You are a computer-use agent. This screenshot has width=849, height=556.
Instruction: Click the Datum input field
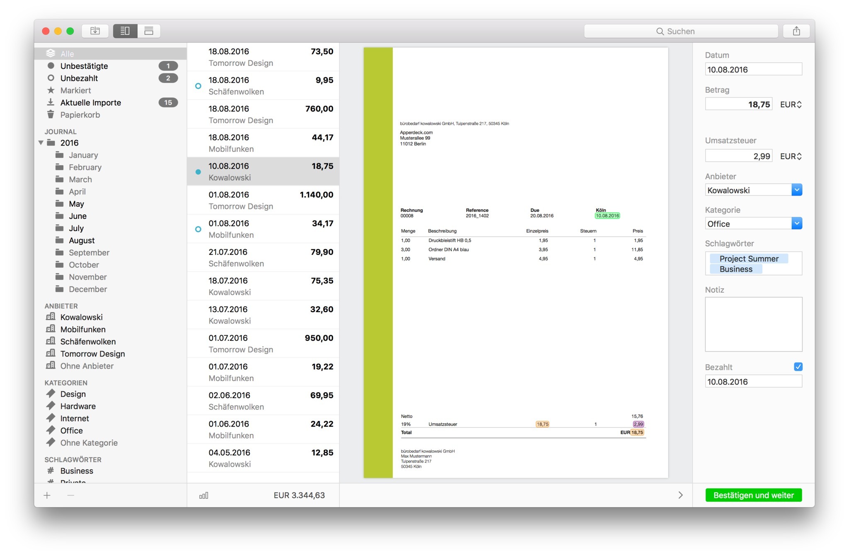753,70
